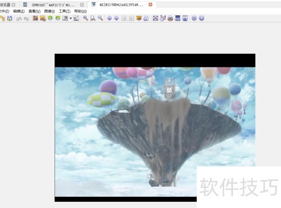Image resolution: width=281 pixels, height=208 pixels.
Task: Open the image adjust curve tool
Action: (76, 18)
